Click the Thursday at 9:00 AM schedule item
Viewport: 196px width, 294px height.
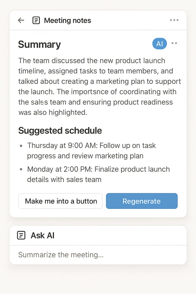pyautogui.click(x=91, y=151)
